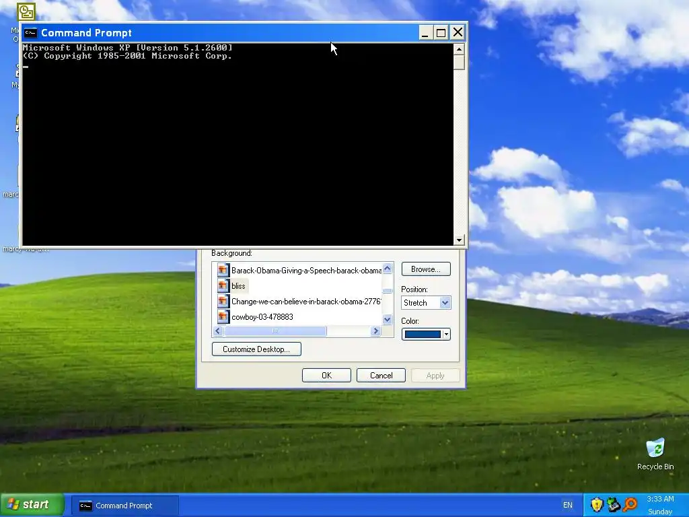Click background list scroll up arrow
The width and height of the screenshot is (689, 517).
(x=387, y=268)
